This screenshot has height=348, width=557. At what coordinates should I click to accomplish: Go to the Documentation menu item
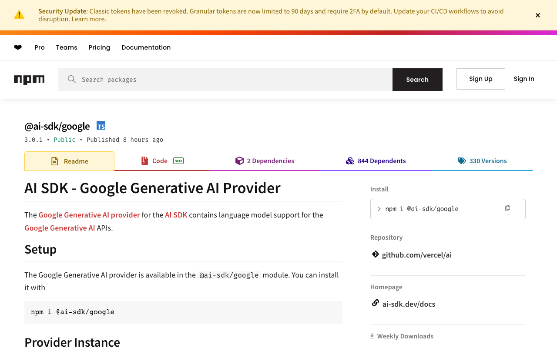tap(146, 47)
